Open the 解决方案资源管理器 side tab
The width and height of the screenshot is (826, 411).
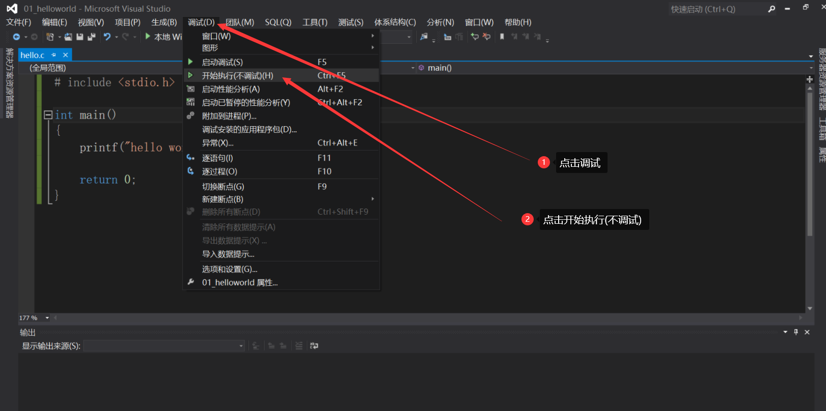click(9, 83)
